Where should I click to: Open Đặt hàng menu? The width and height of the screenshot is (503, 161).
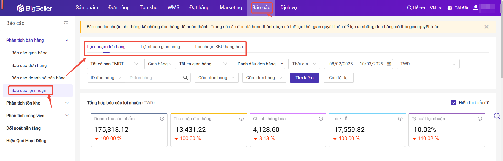point(199,8)
